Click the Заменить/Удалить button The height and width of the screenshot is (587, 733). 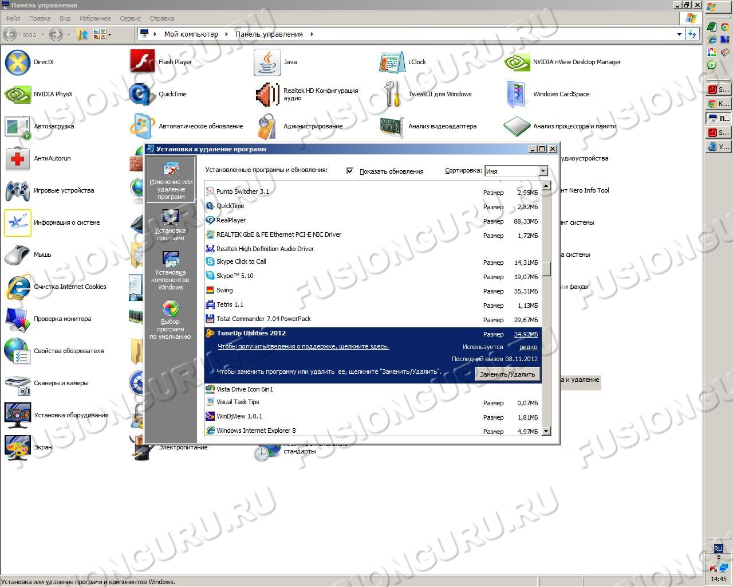tap(507, 374)
